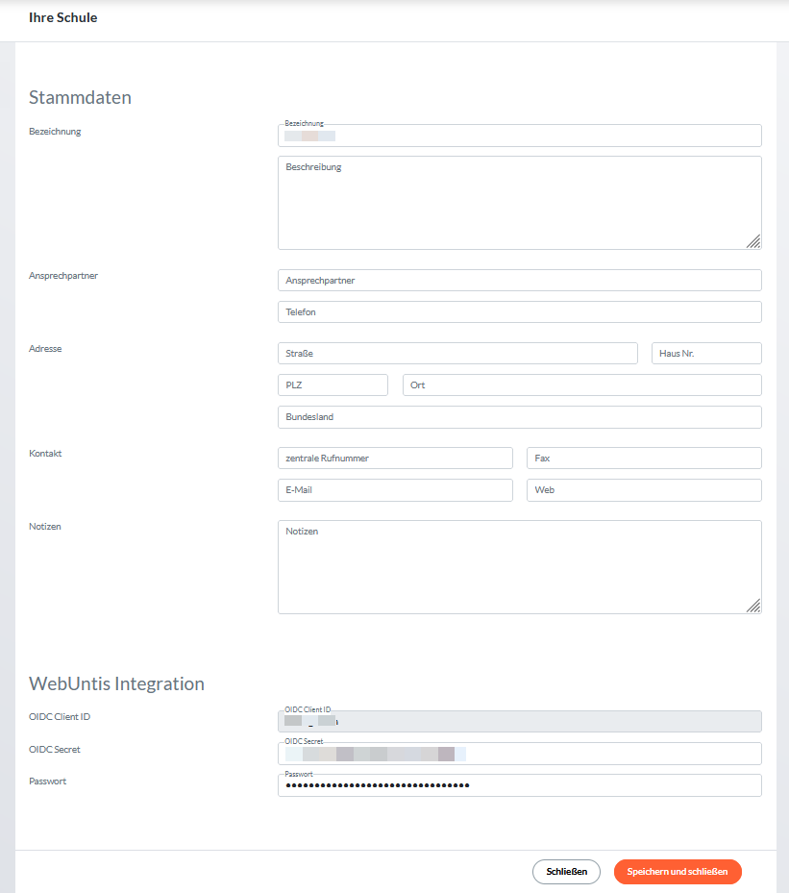Click the Ihre Schule title
The width and height of the screenshot is (789, 893).
(x=63, y=17)
